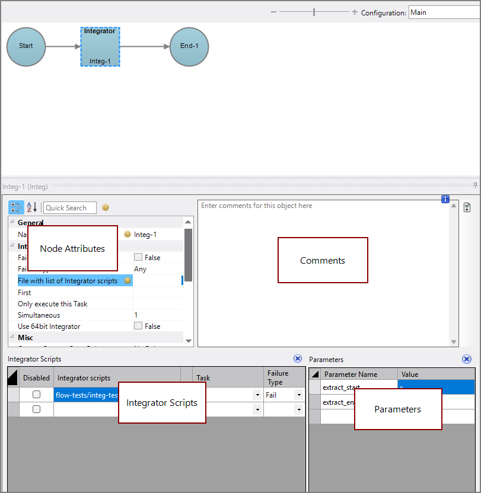Click the Integrator scripts column header
The image size is (481, 493).
(117, 377)
